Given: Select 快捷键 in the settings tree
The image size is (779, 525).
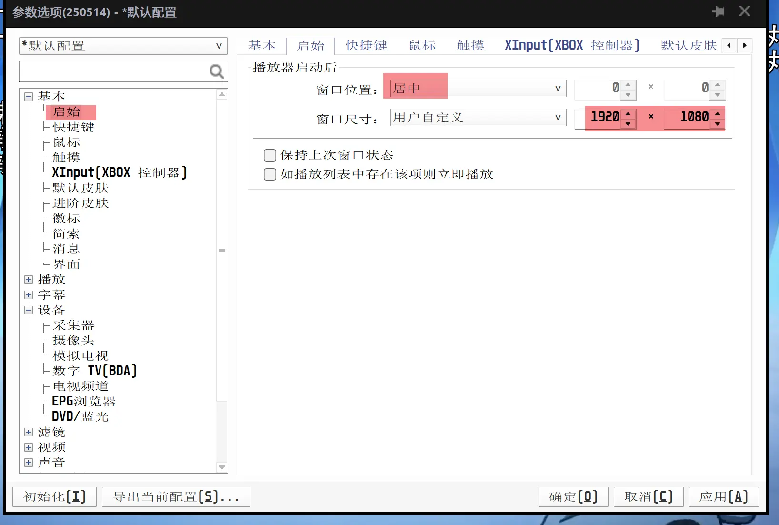Looking at the screenshot, I should [73, 127].
